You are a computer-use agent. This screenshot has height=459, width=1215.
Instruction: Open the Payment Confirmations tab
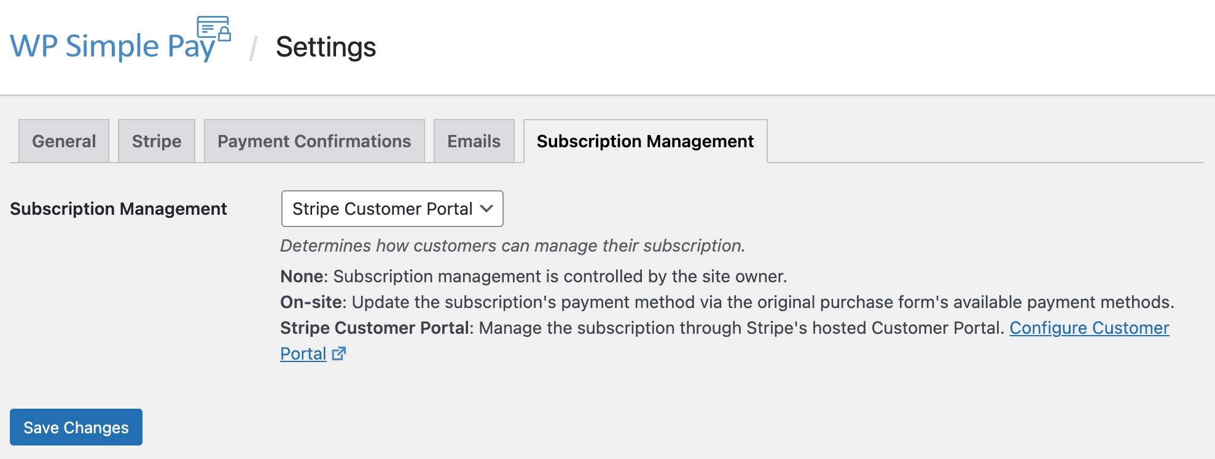314,141
